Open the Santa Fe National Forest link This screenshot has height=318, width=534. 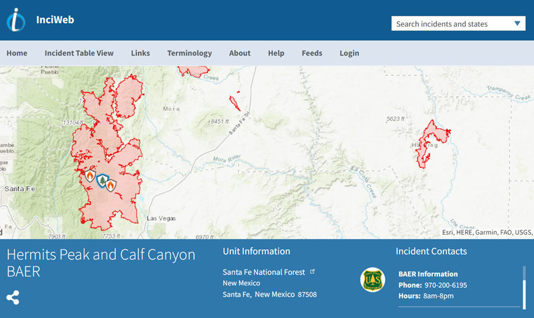coord(263,272)
